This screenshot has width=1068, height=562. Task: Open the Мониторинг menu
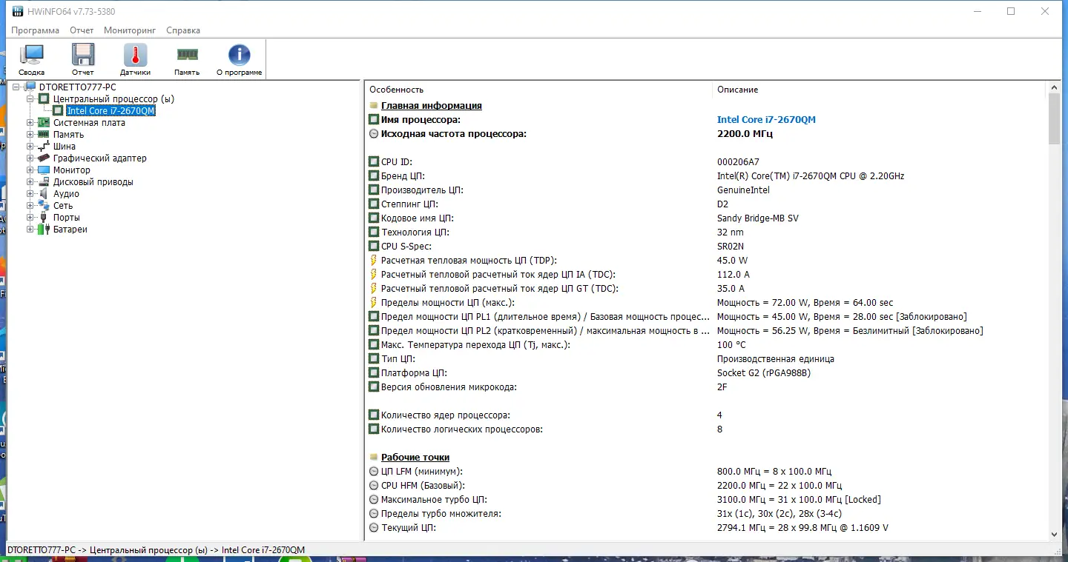130,30
